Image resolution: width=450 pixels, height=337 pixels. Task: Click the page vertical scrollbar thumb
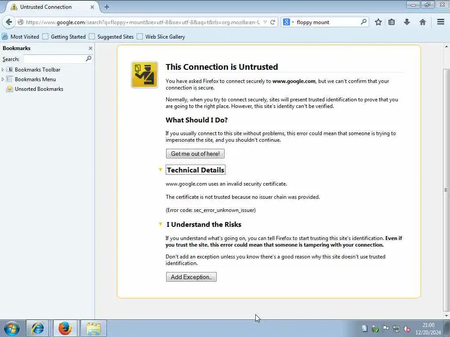pos(446,190)
